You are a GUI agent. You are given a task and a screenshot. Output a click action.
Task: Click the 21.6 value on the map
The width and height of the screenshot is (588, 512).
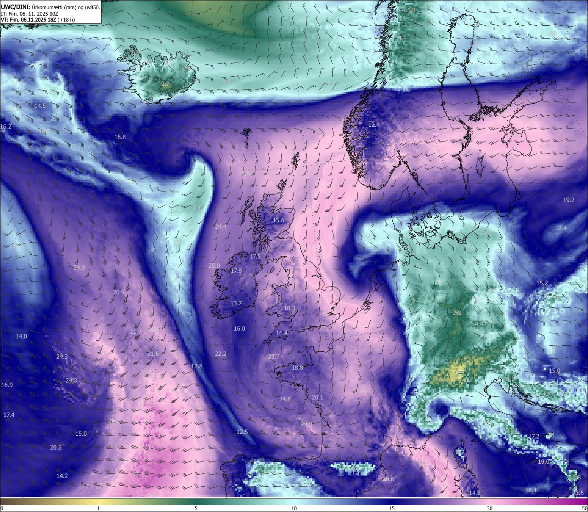153,354
